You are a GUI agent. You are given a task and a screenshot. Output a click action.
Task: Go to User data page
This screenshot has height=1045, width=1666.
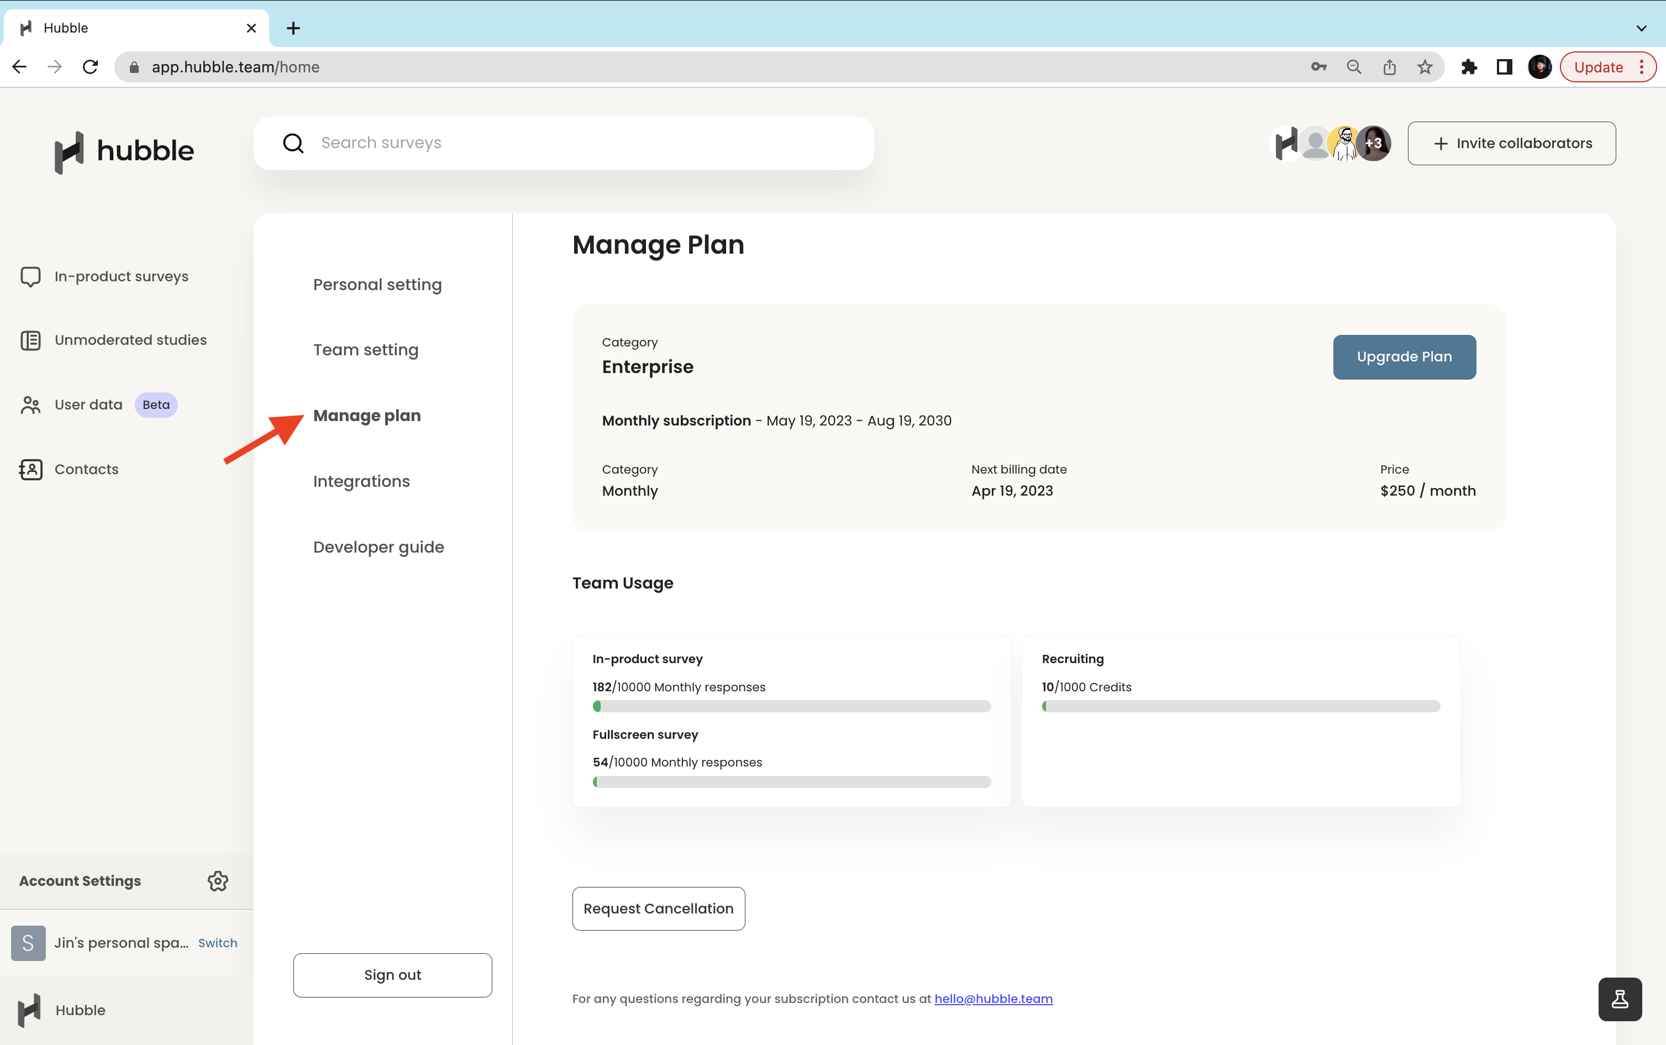(88, 405)
